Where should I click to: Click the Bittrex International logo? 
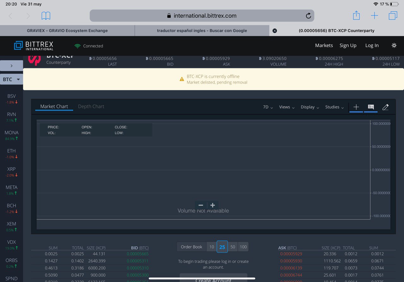[x=34, y=46]
